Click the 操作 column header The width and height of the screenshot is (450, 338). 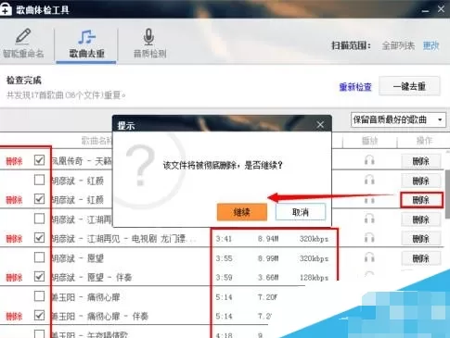click(x=424, y=141)
